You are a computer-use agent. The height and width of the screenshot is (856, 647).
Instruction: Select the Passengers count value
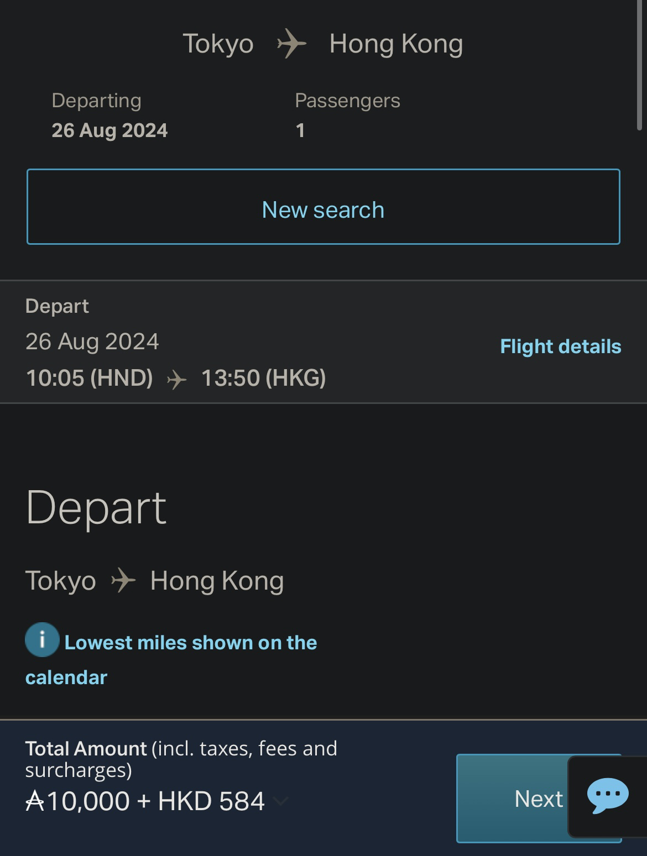[300, 130]
